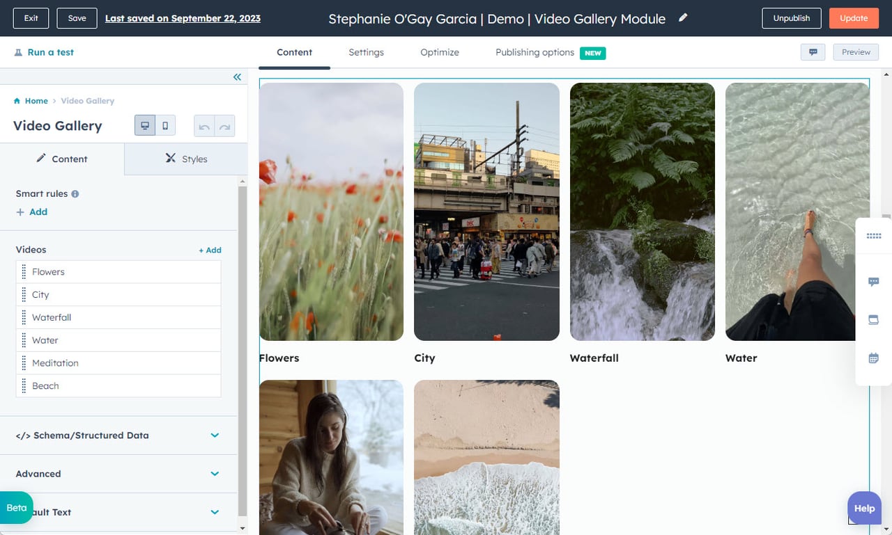The height and width of the screenshot is (535, 892).
Task: Click the Beach aerial shoreline thumbnail
Action: (486, 457)
